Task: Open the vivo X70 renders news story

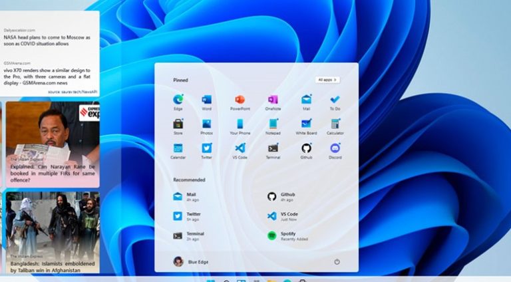Action: pos(47,76)
